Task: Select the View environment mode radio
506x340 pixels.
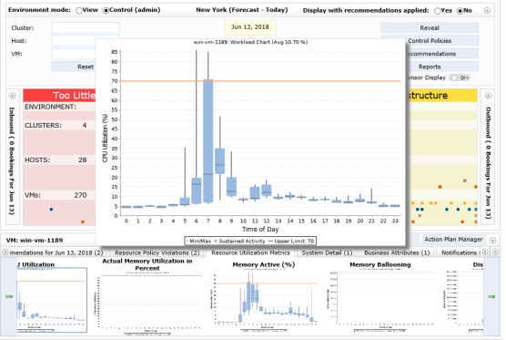Action: [x=79, y=10]
